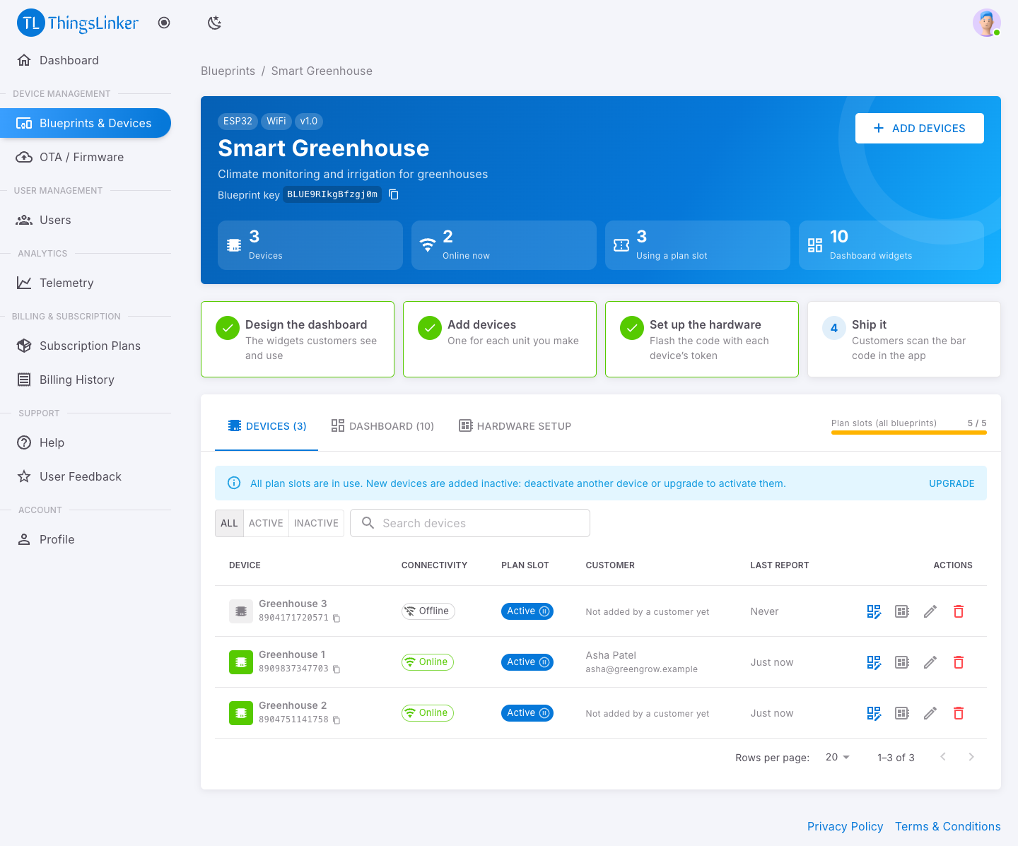This screenshot has width=1018, height=846.
Task: Deactivate the plan slot for Greenhouse 3
Action: click(544, 611)
